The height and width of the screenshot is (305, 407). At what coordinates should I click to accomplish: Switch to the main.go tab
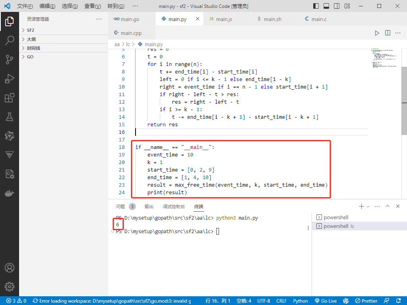(132, 19)
